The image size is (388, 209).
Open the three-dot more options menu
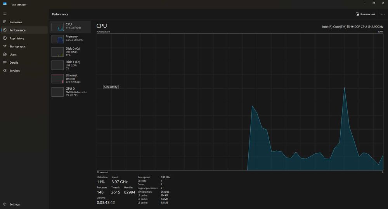pyautogui.click(x=383, y=14)
